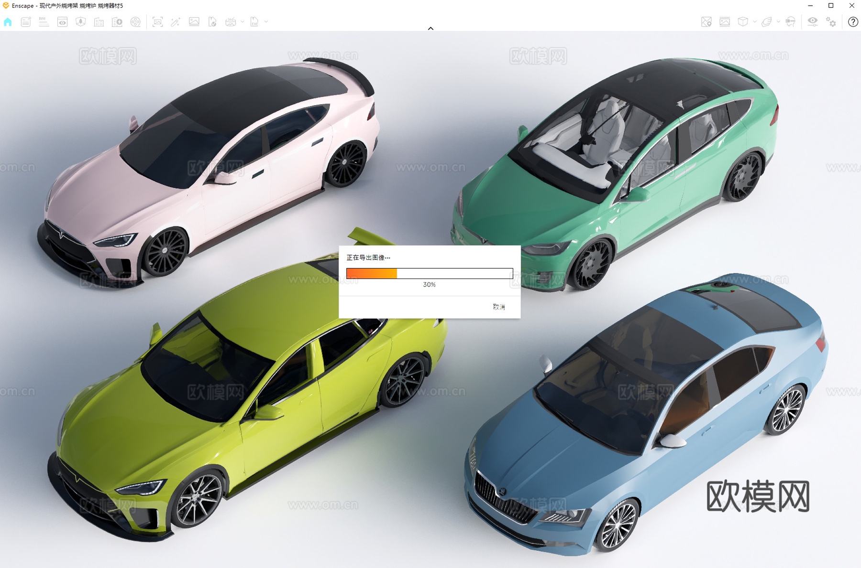Open the asset library buildings icon

click(99, 22)
